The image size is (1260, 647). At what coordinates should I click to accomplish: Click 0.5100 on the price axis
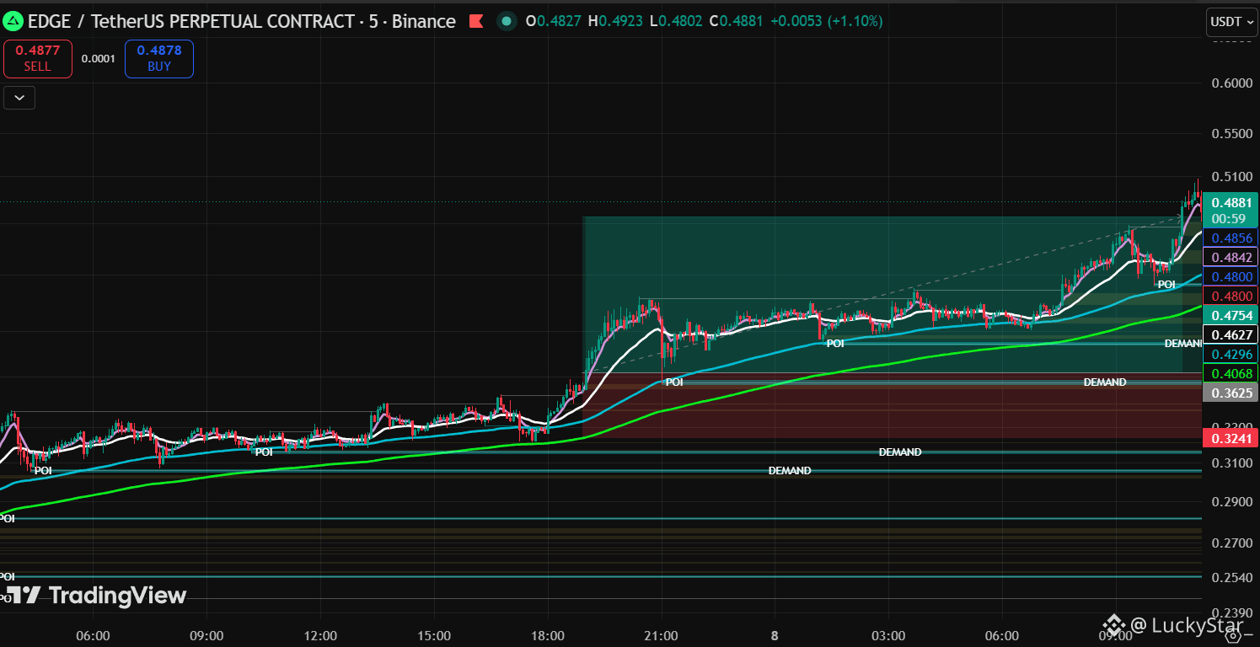tap(1231, 177)
